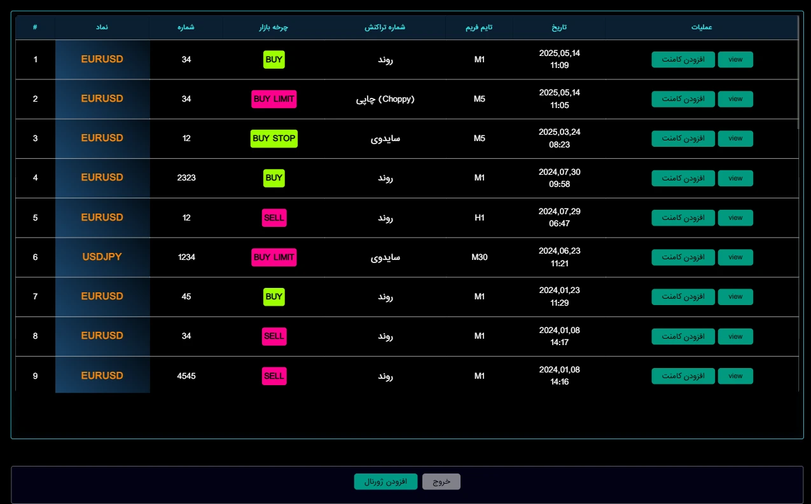
Task: Select the USDJPY symbol cell
Action: [102, 257]
